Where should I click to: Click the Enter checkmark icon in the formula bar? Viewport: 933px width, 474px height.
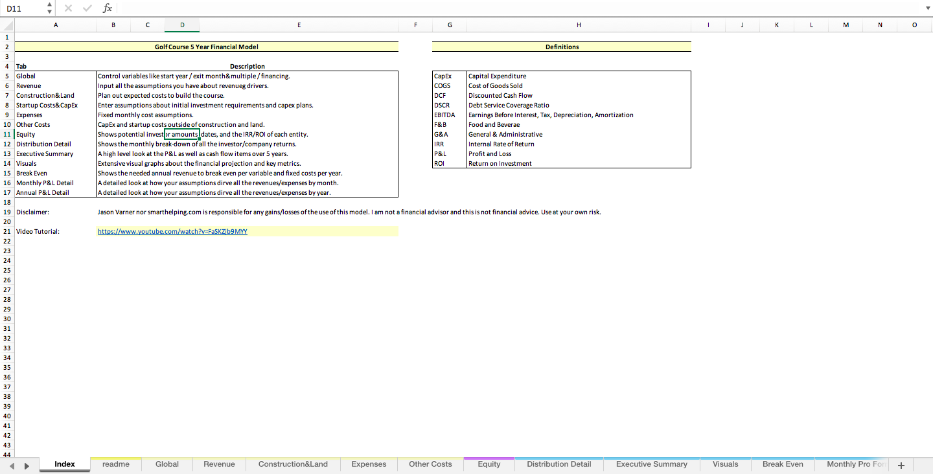87,8
